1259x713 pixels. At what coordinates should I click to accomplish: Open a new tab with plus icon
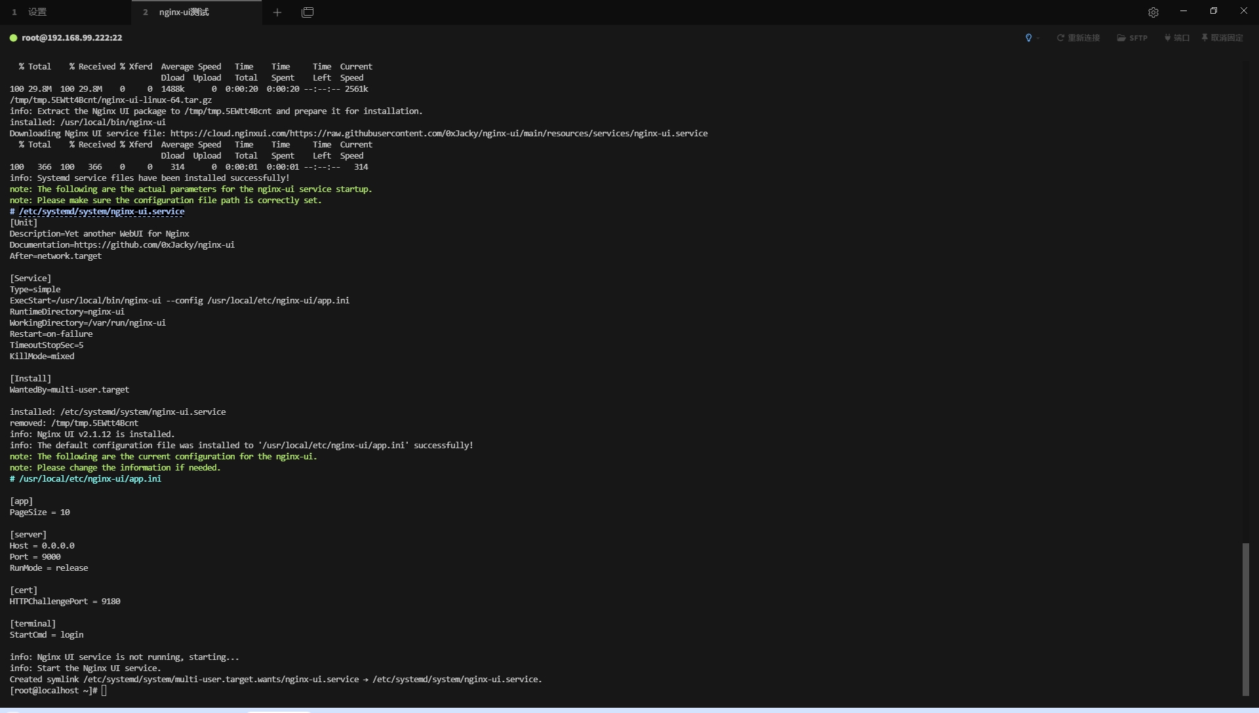[x=277, y=12]
